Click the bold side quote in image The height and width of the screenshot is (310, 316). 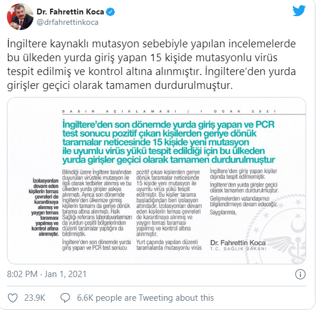point(44,207)
